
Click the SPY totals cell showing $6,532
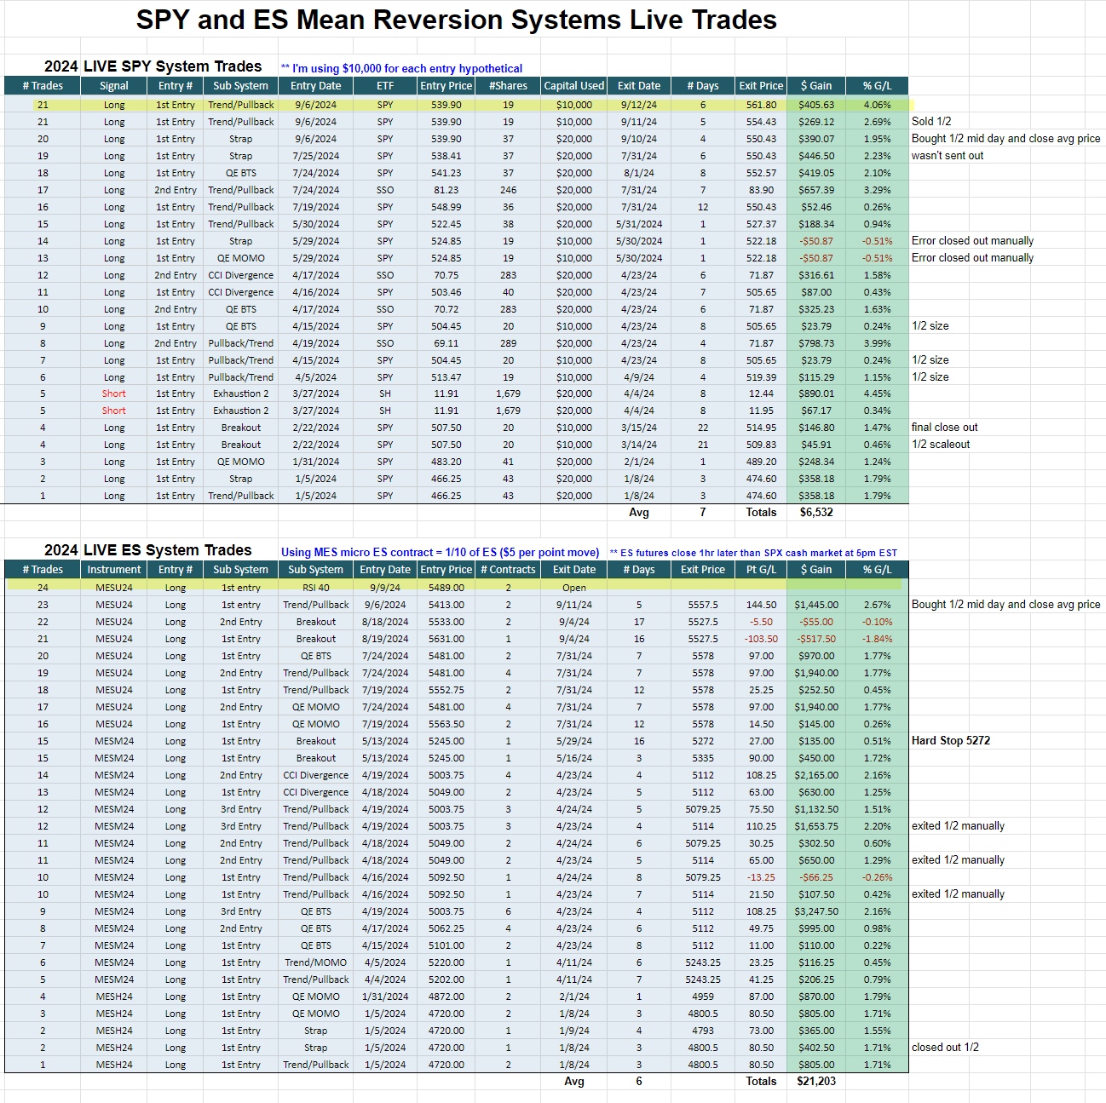815,512
